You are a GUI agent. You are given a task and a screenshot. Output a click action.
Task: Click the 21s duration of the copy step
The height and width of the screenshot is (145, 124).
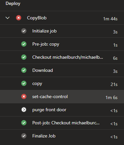click(x=114, y=84)
